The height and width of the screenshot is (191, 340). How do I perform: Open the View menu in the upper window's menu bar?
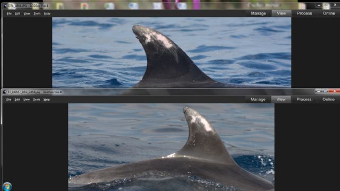click(27, 13)
